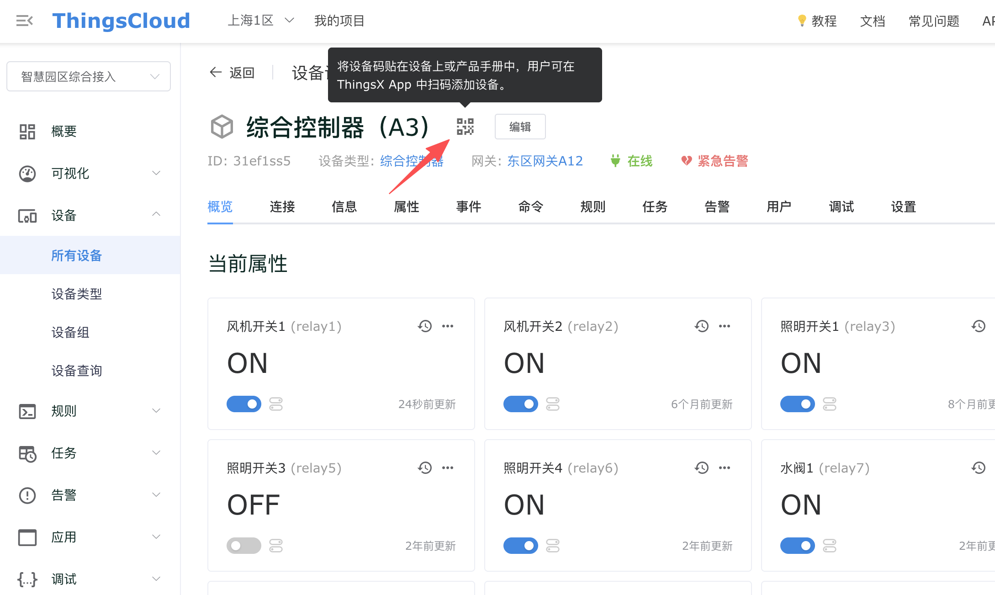Collapse the sidebar with the hamburger icon
995x595 pixels.
[25, 21]
